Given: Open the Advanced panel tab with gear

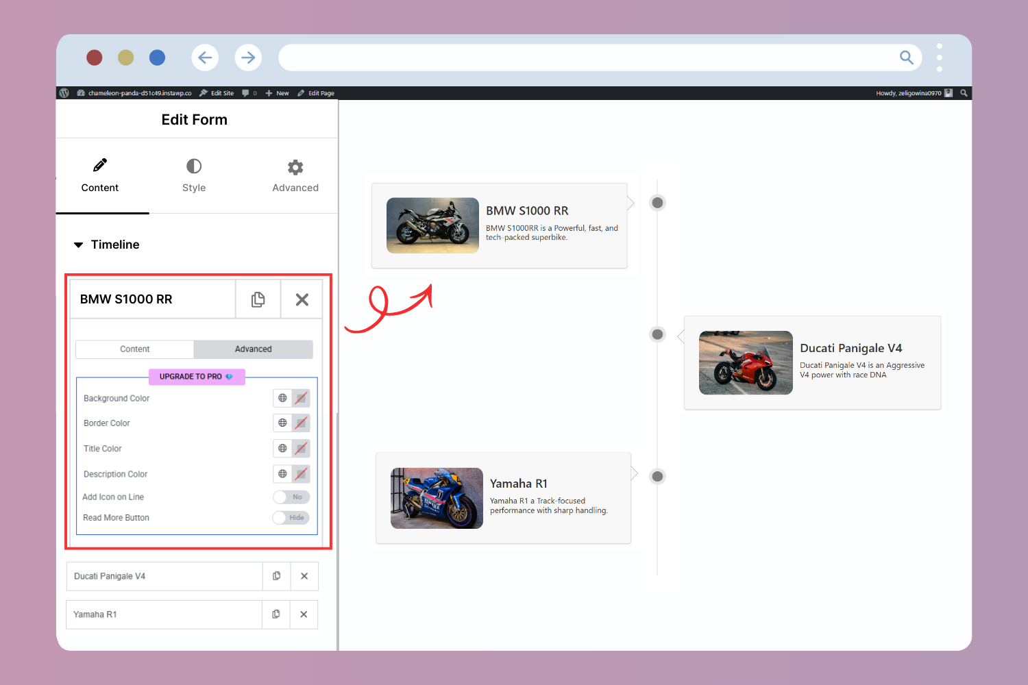Looking at the screenshot, I should 295,176.
